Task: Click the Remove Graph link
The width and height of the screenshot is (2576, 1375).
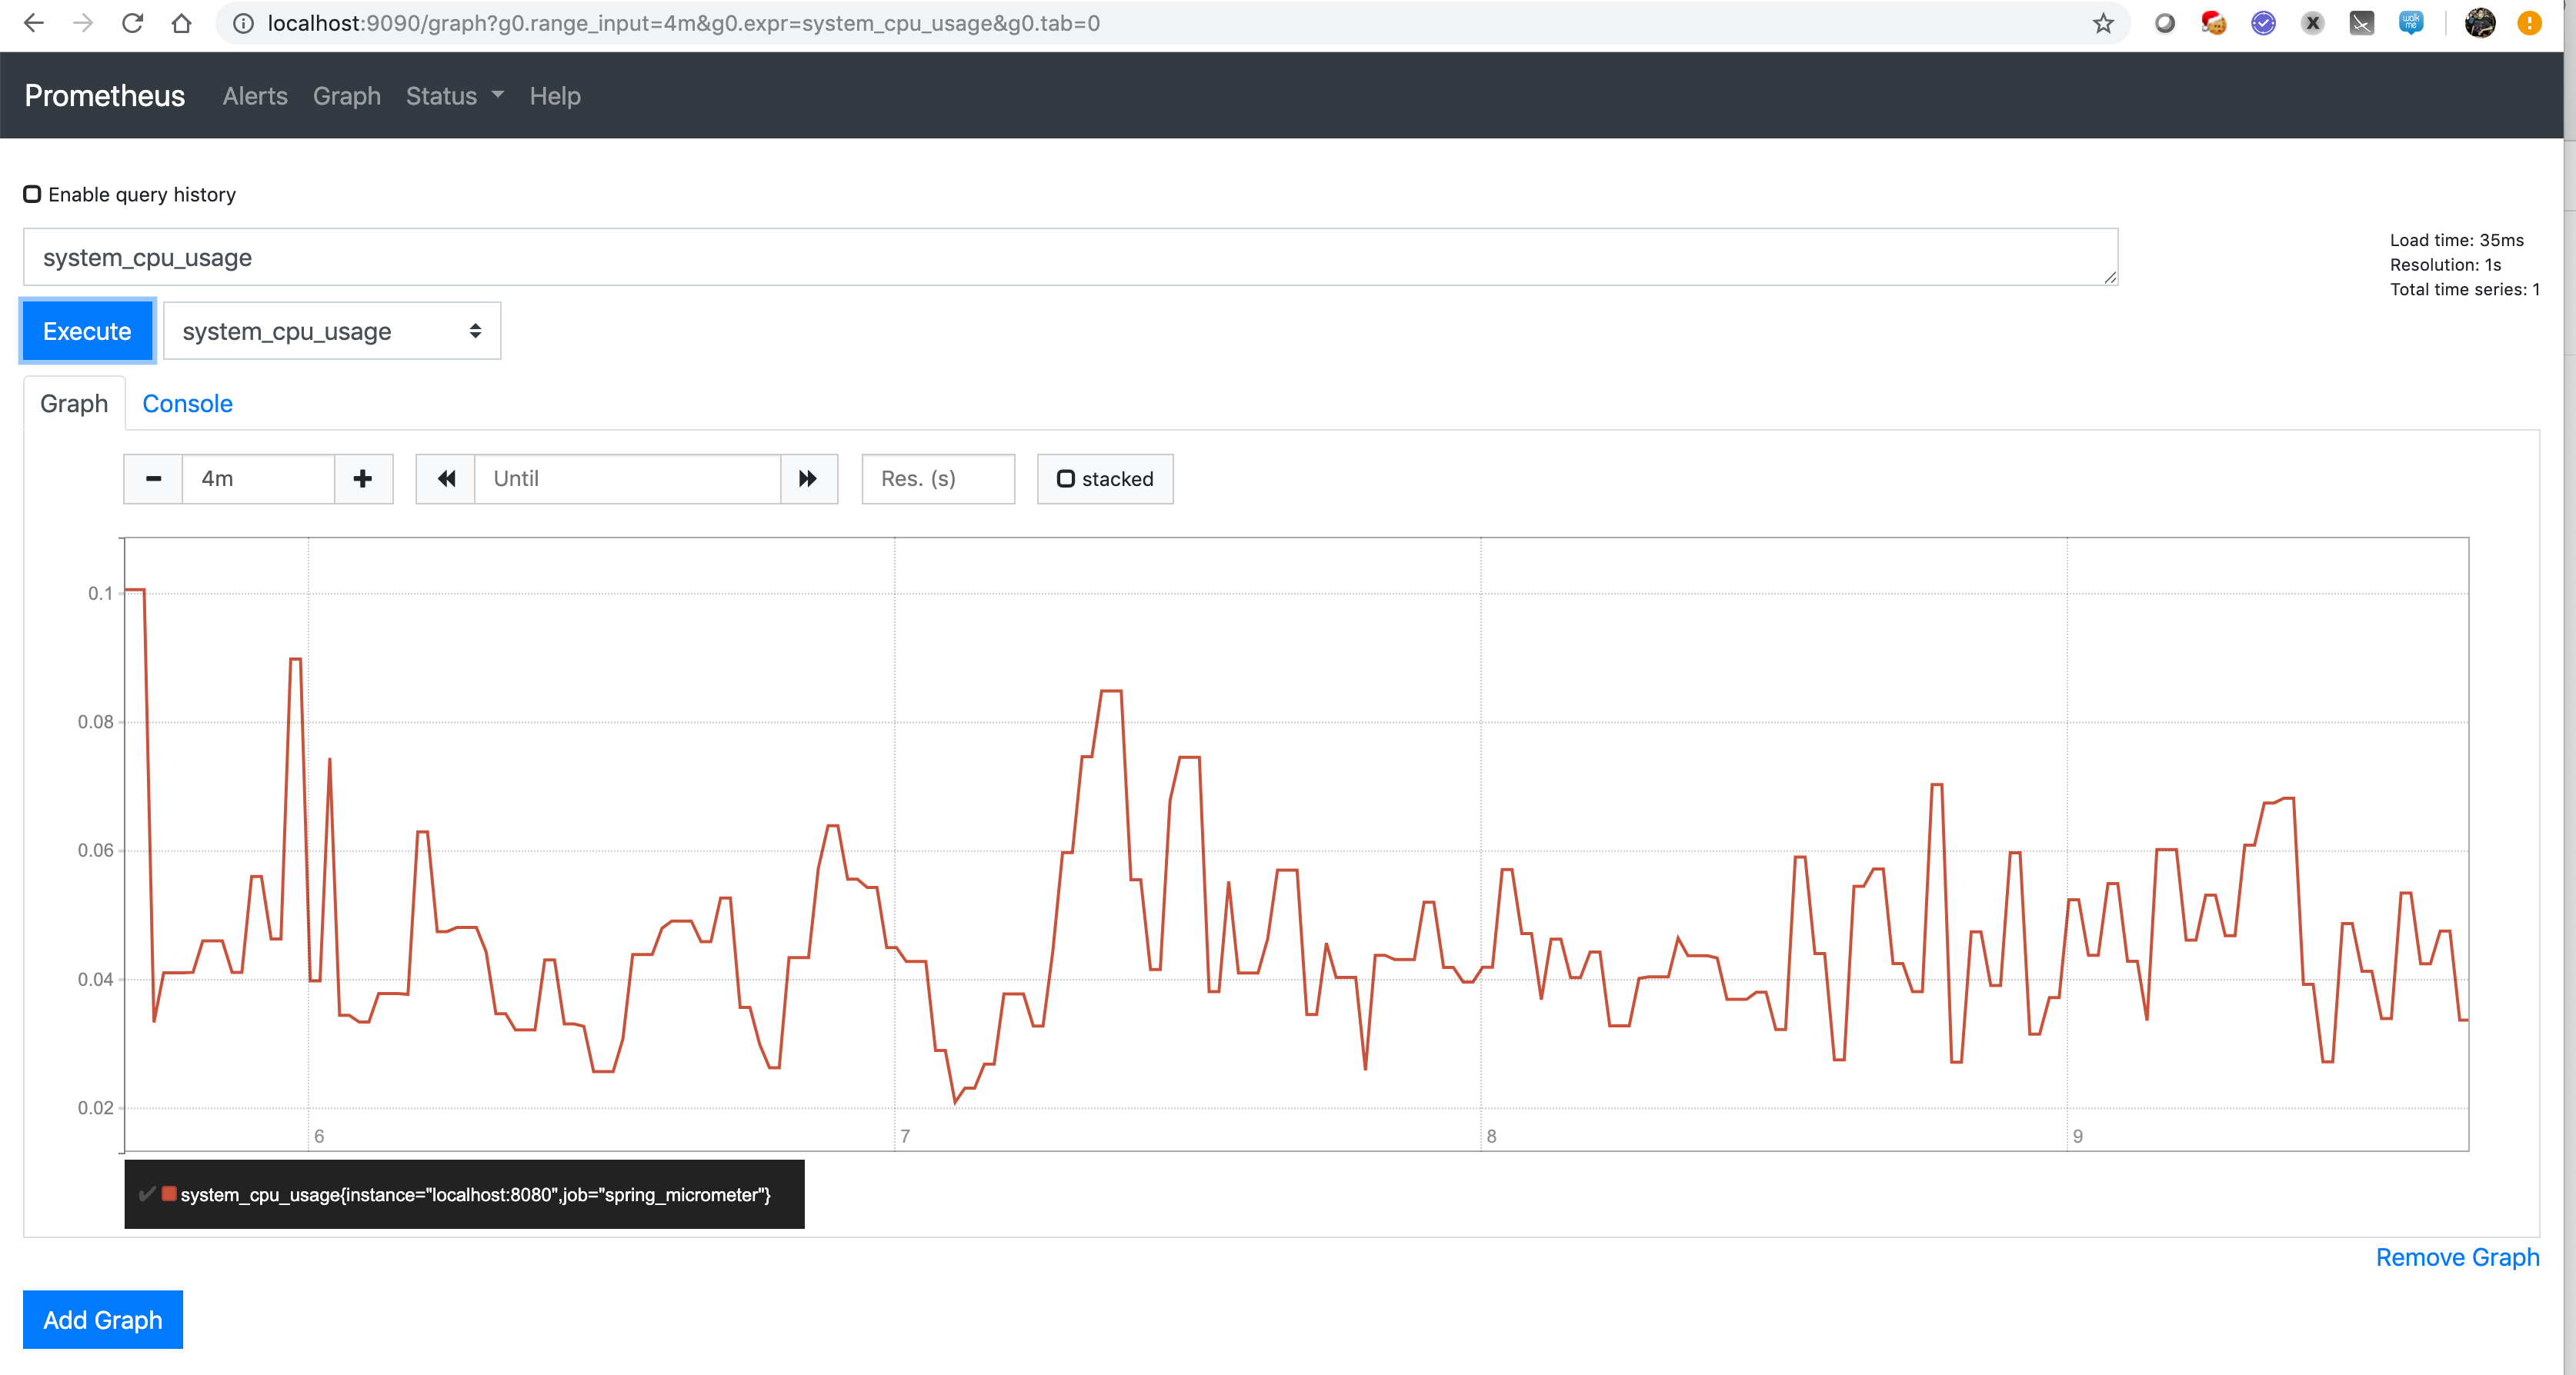Action: tap(2457, 1257)
